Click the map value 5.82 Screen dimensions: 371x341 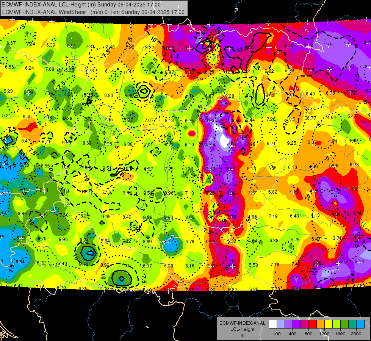click(272, 192)
